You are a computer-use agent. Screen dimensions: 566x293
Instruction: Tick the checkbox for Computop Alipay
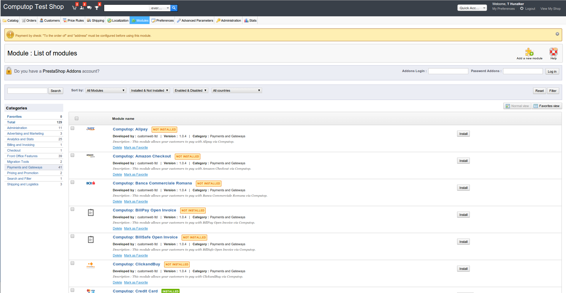coord(72,128)
